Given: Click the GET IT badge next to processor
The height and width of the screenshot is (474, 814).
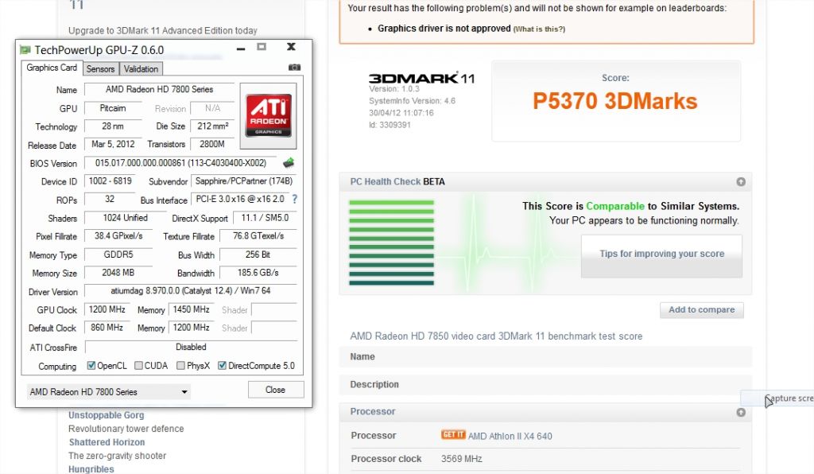Looking at the screenshot, I should (453, 434).
